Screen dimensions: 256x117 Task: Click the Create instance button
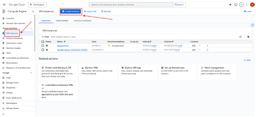71,12
